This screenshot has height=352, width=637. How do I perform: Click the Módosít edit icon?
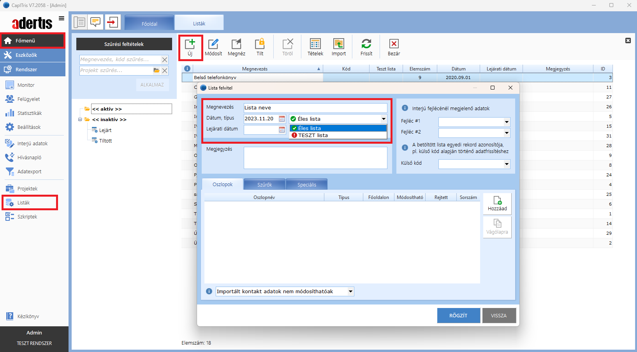pos(213,47)
